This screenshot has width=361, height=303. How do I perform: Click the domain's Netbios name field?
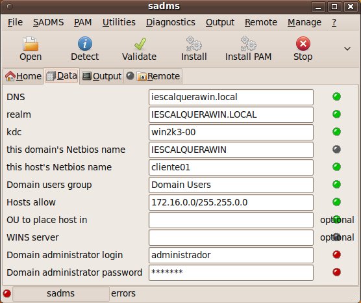pos(231,150)
